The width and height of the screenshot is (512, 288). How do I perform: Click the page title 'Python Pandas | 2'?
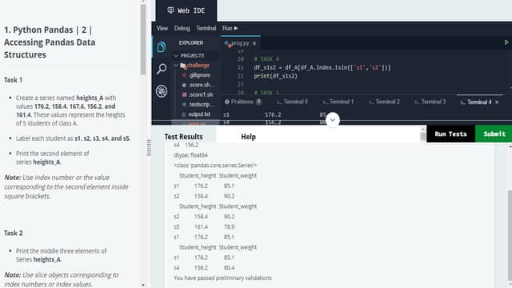point(50,42)
